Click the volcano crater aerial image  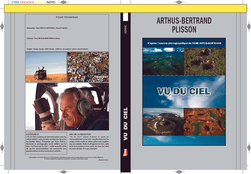pyautogui.click(x=163, y=122)
